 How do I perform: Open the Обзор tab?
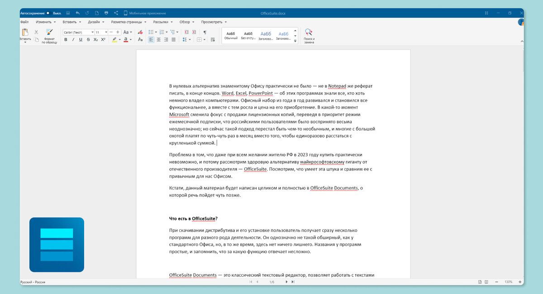click(x=187, y=22)
